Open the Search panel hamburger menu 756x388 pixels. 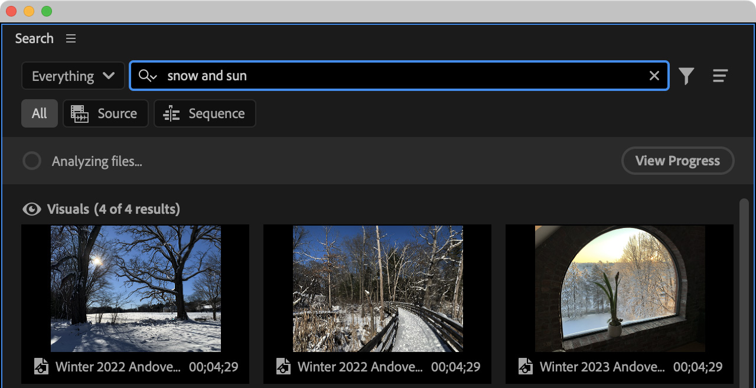coord(71,39)
